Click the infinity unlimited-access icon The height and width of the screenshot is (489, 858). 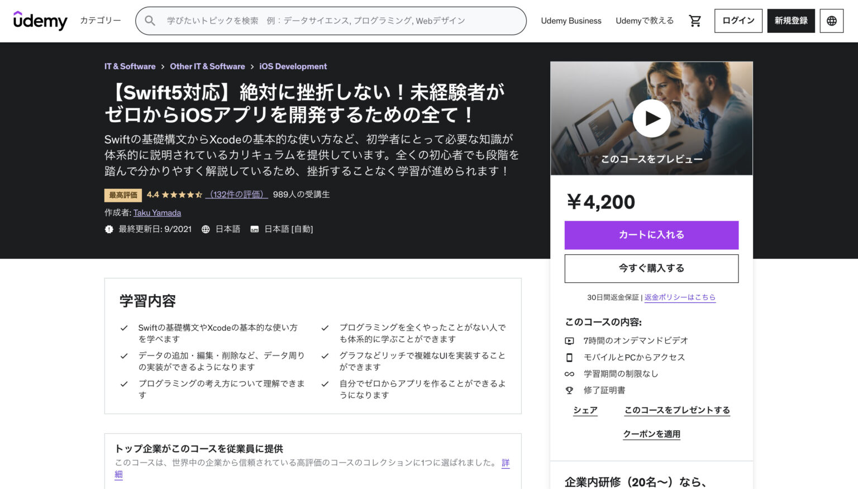point(570,374)
